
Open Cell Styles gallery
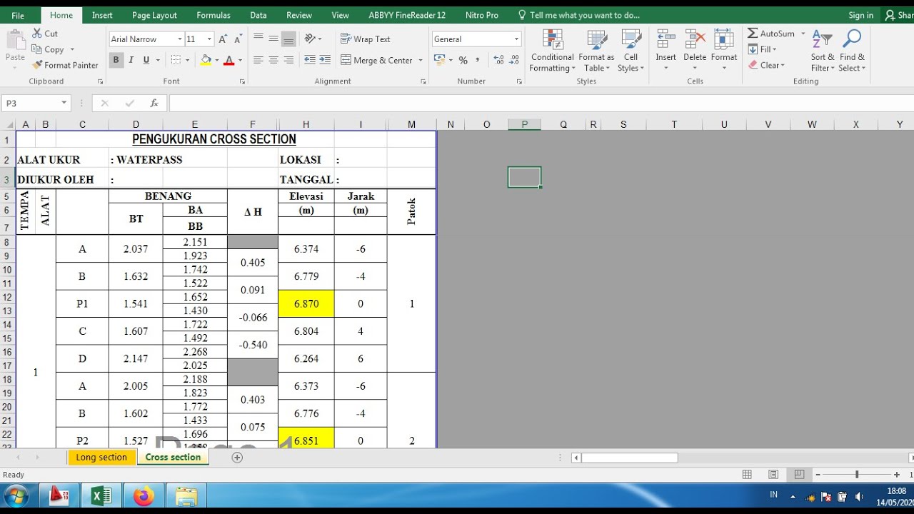tap(631, 51)
